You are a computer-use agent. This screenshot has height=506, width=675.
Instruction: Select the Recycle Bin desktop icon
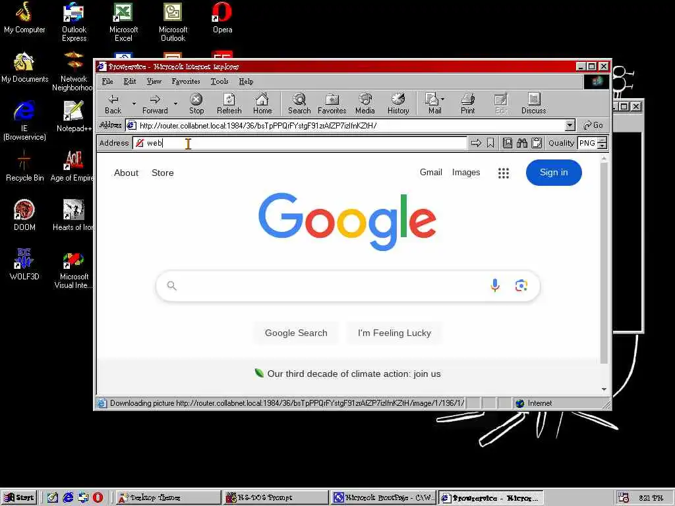[x=24, y=166]
